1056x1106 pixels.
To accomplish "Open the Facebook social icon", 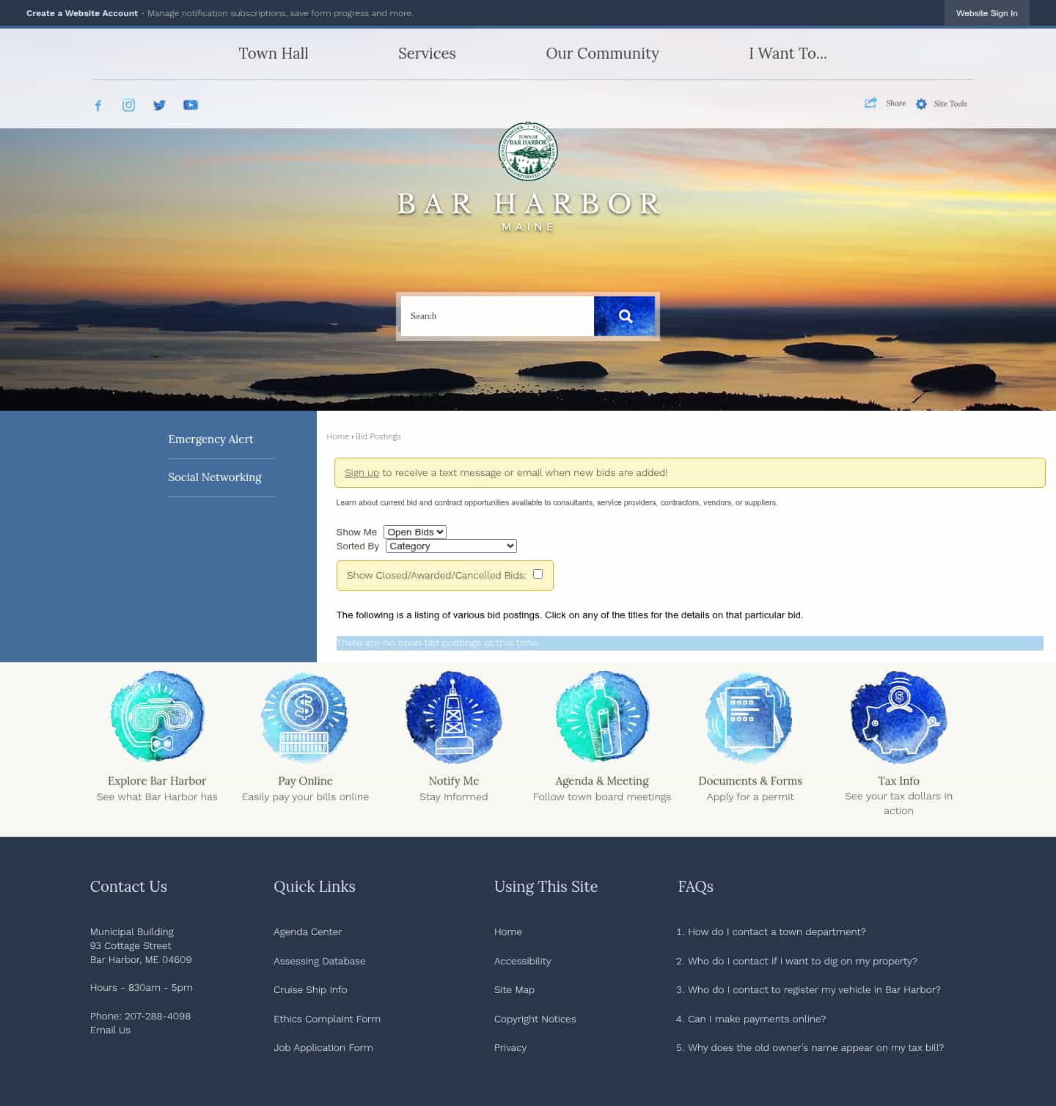I will click(x=98, y=105).
